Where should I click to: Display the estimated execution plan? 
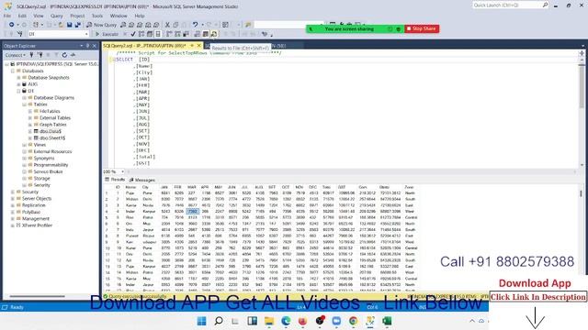click(x=141, y=34)
